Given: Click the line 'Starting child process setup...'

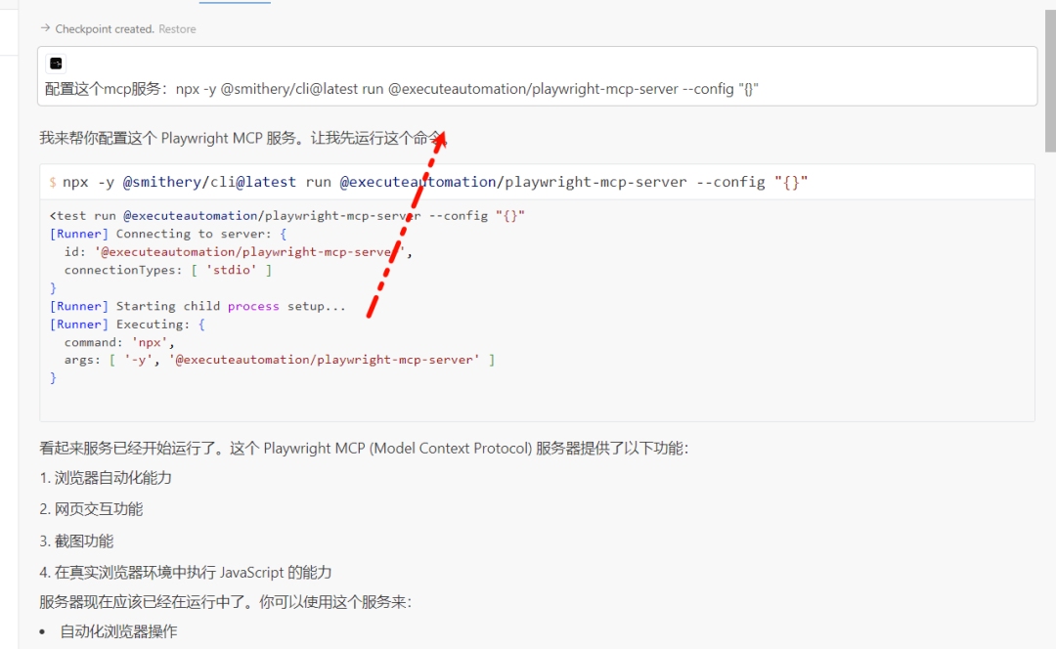Looking at the screenshot, I should pyautogui.click(x=198, y=306).
